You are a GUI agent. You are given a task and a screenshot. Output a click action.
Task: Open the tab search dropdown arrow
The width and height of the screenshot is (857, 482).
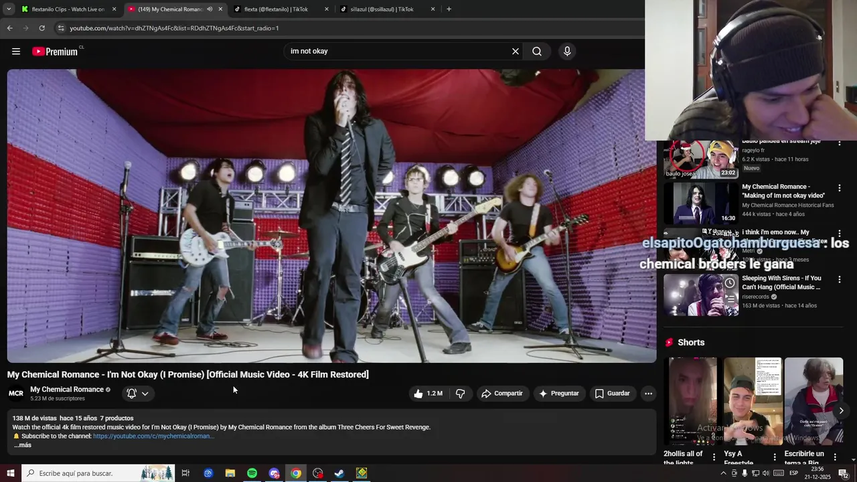point(9,9)
